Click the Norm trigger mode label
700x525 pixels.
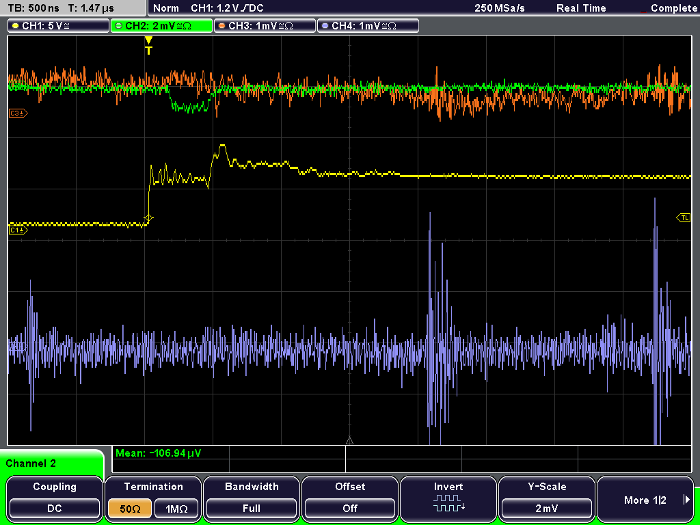point(165,8)
